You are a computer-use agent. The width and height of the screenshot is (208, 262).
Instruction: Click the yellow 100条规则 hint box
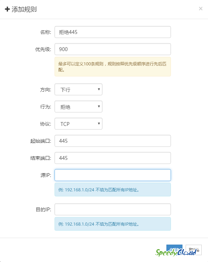113,67
